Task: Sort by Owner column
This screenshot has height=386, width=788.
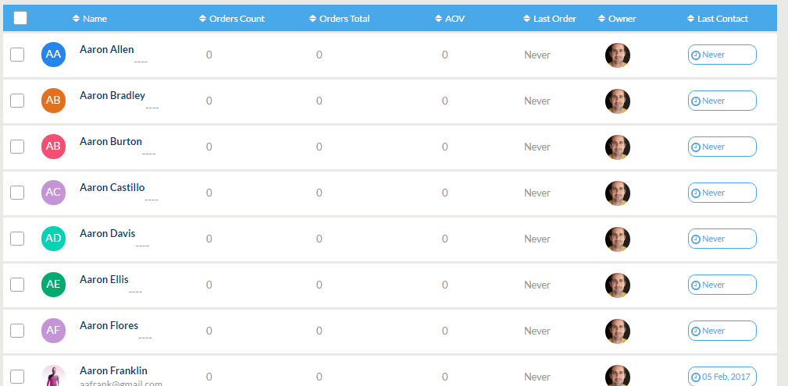Action: 617,19
